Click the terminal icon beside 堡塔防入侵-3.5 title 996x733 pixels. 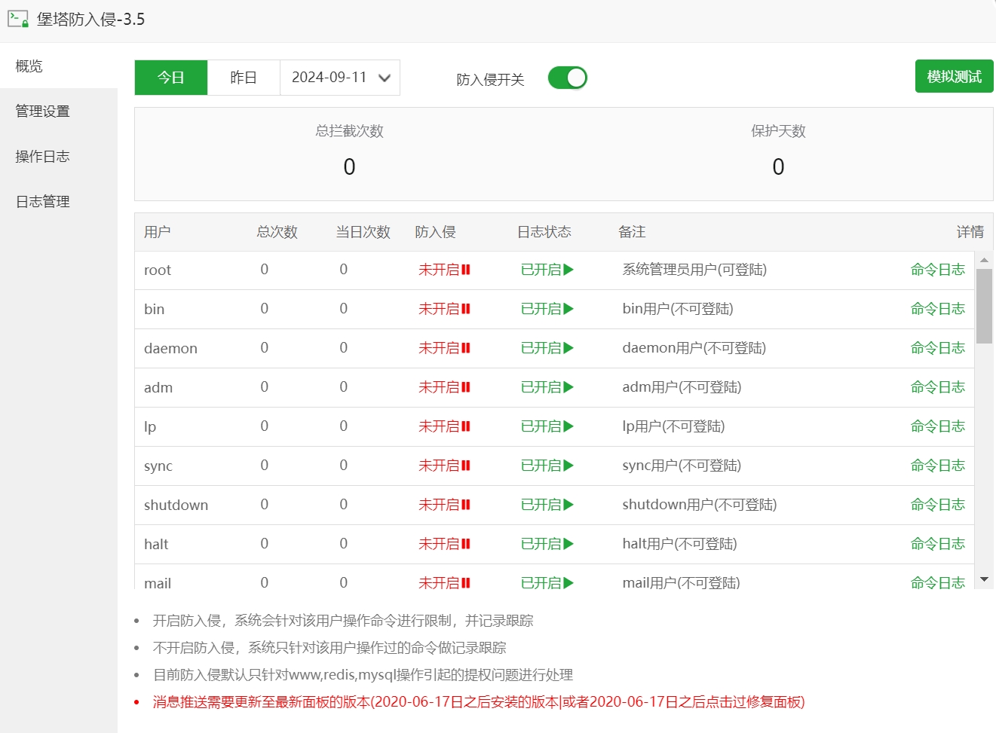pyautogui.click(x=17, y=19)
